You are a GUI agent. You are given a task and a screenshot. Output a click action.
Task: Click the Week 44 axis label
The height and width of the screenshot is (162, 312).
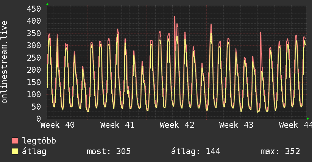click(x=295, y=125)
